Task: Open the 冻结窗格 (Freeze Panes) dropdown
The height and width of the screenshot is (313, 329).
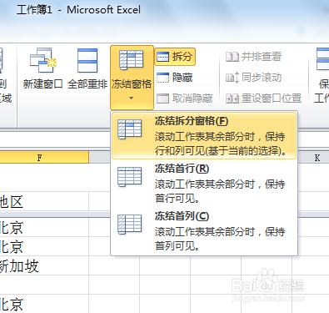Action: coord(132,78)
